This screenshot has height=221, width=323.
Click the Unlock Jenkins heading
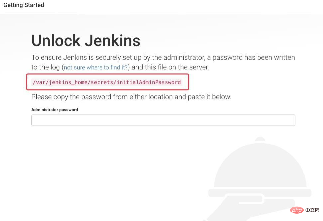point(86,41)
